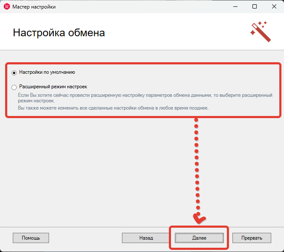
Task: Select the Настройки по умолчанию radio button
Action: click(14, 73)
